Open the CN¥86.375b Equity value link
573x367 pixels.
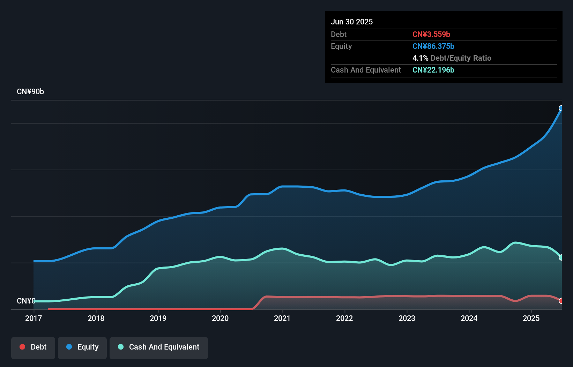pos(433,46)
